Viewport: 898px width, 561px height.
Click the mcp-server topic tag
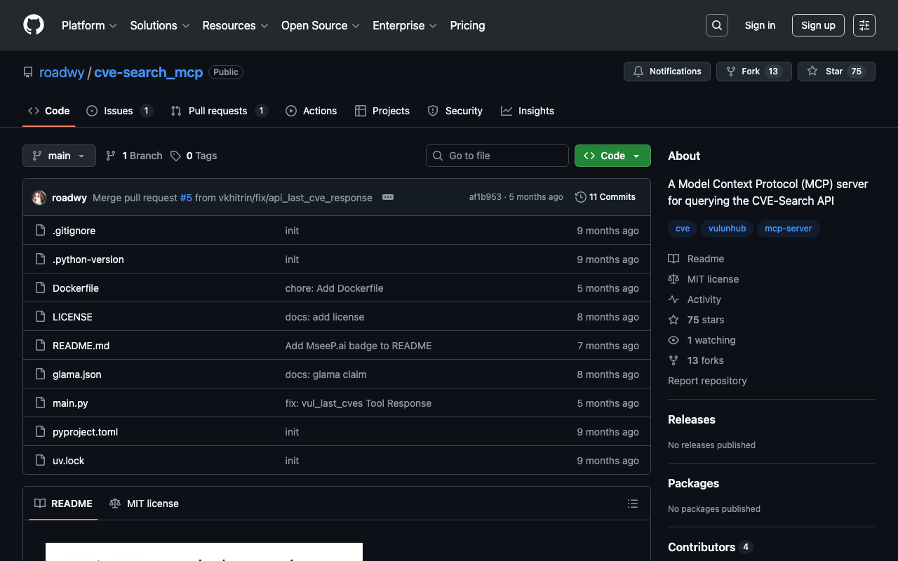[788, 229]
